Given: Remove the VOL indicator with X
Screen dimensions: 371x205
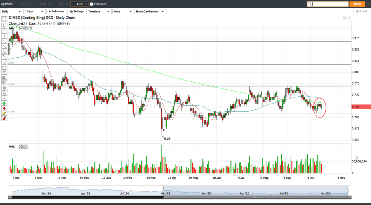Looking at the screenshot, I should 26,147.
